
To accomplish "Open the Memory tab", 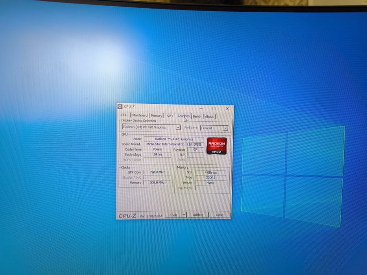I will pyautogui.click(x=156, y=115).
